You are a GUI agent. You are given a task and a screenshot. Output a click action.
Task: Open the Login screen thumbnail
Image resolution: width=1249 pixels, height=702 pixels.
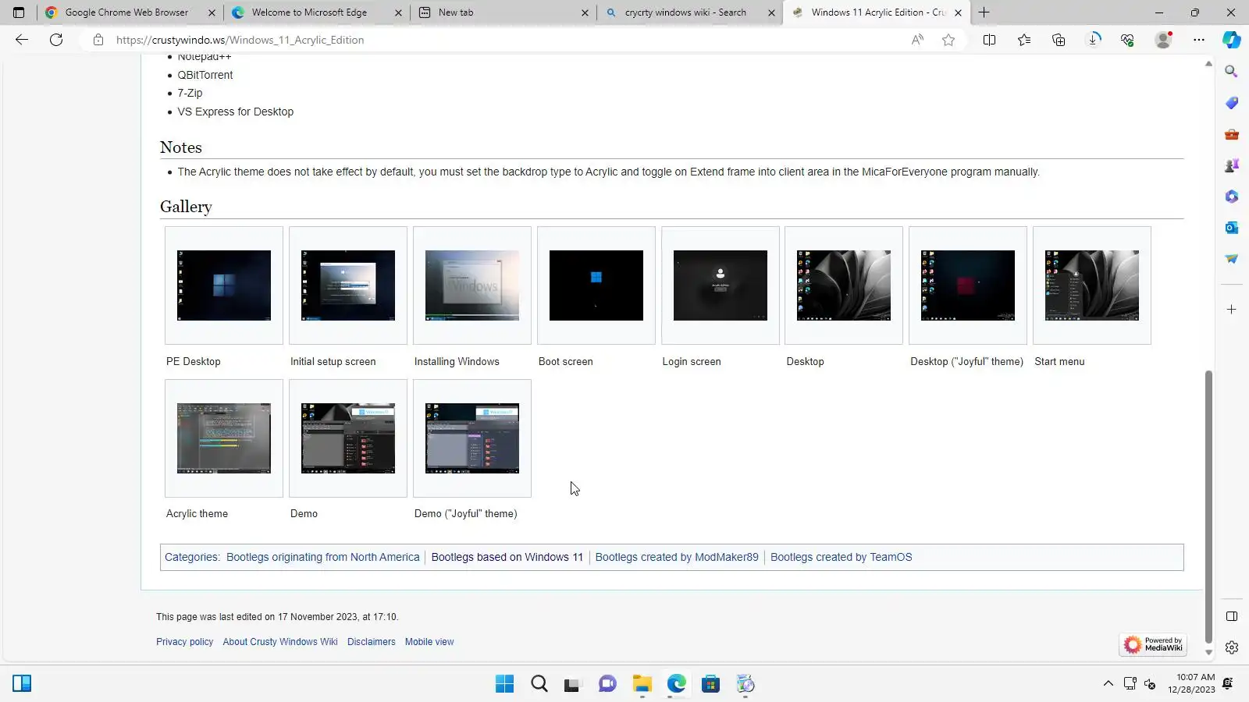click(721, 285)
